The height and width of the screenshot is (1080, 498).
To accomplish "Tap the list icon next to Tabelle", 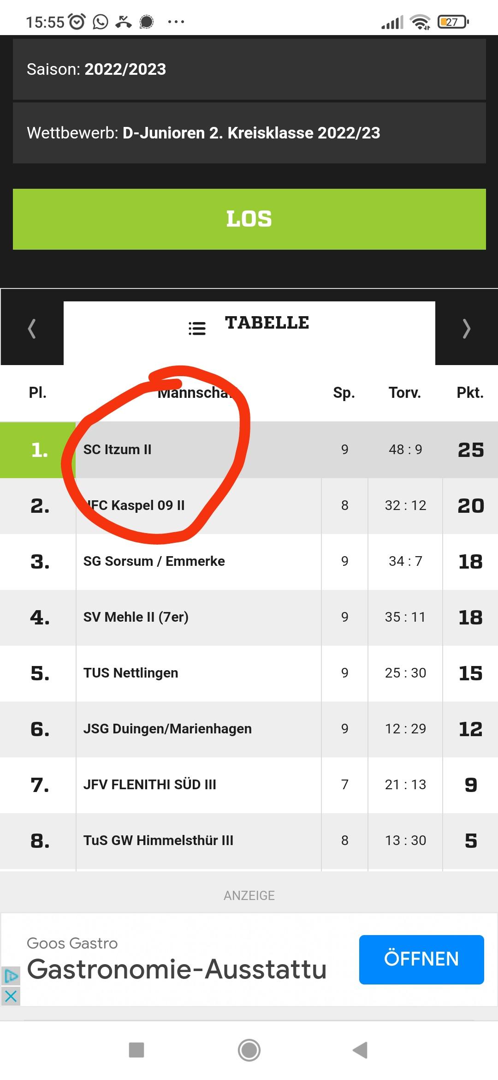I will [197, 328].
